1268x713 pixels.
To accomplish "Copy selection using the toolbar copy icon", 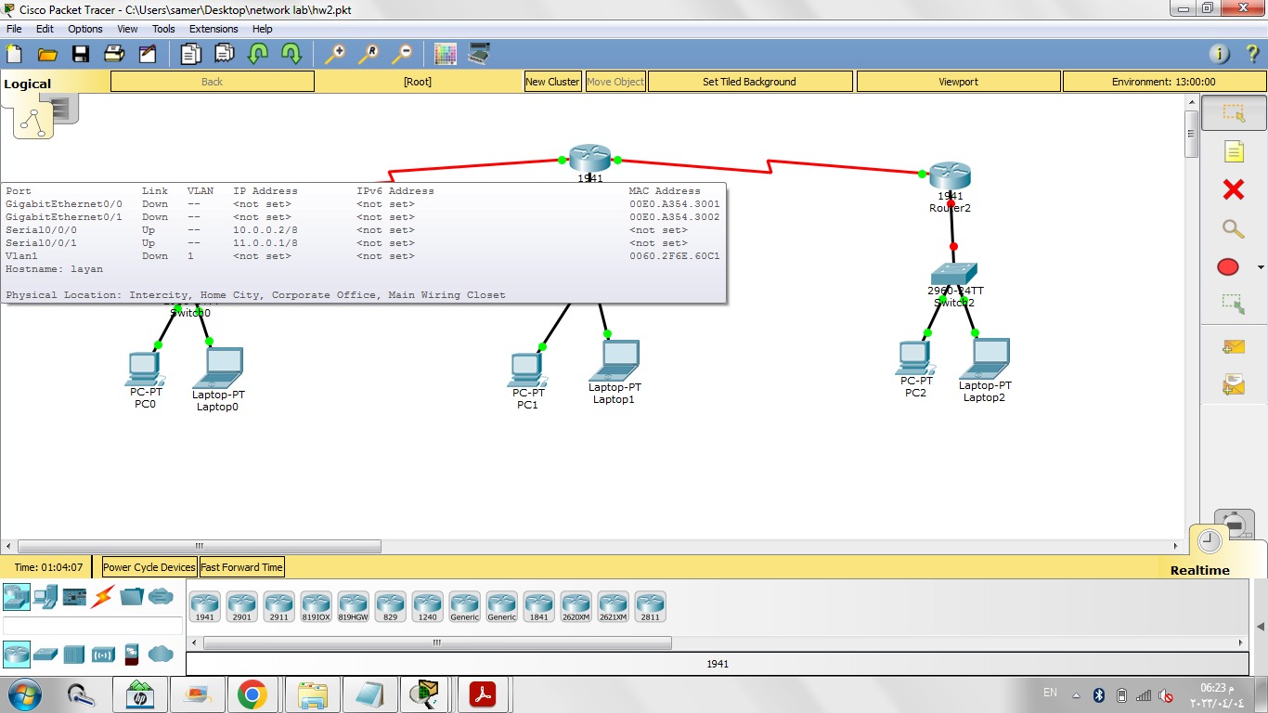I will (x=191, y=54).
